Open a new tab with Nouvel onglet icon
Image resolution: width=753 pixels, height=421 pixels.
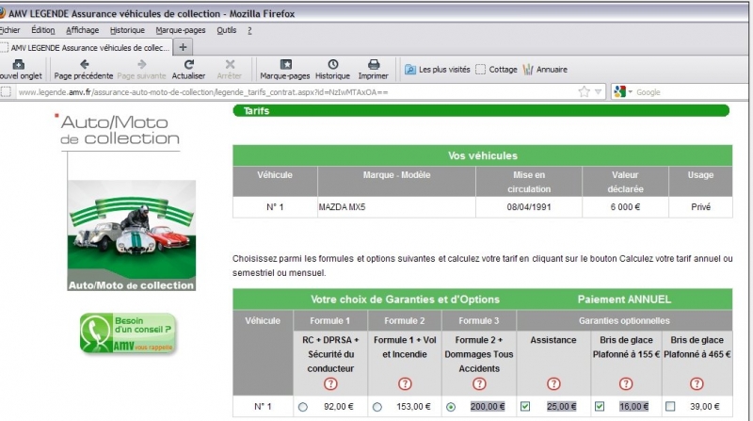[18, 64]
